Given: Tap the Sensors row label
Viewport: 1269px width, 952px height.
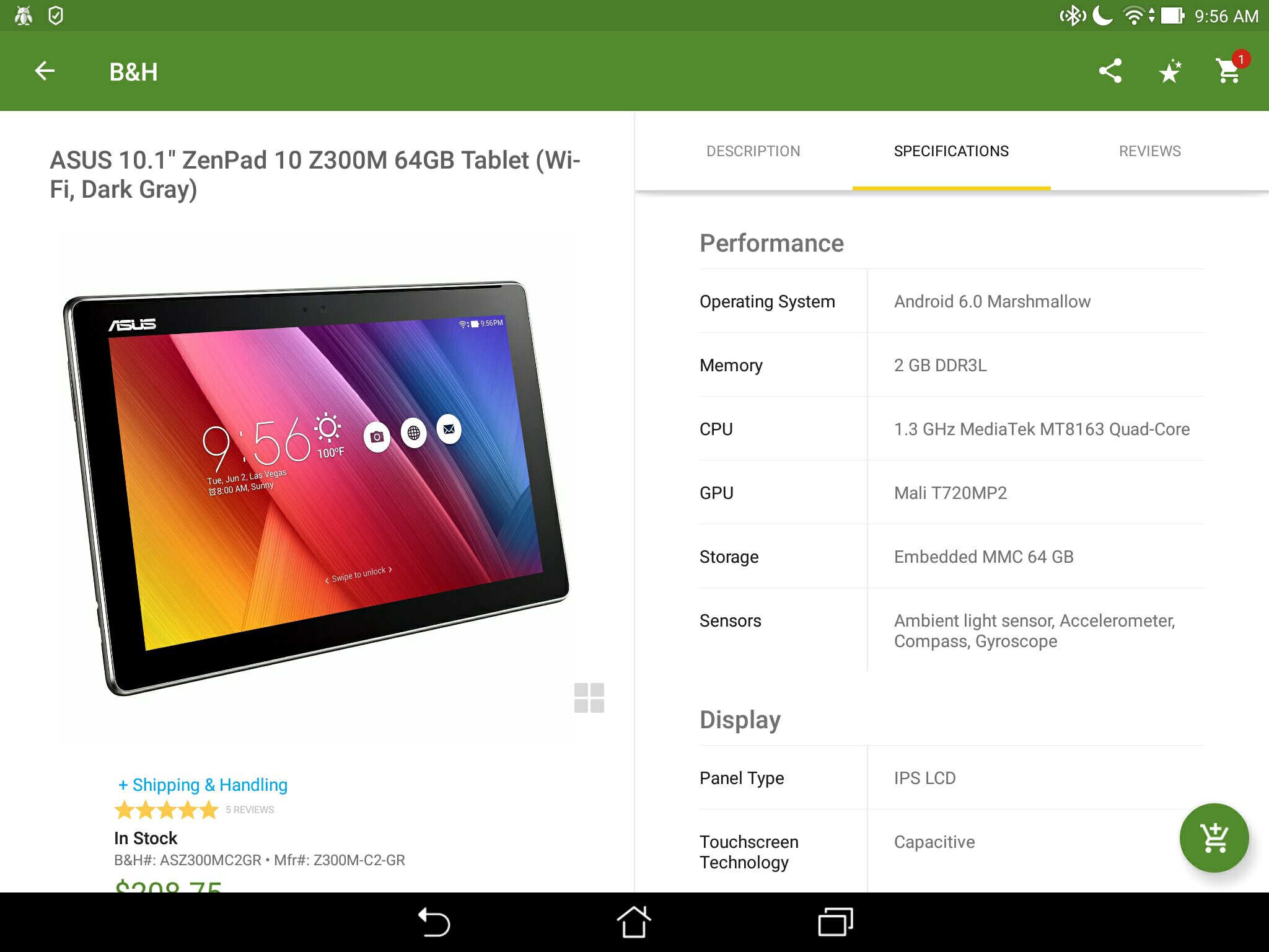Looking at the screenshot, I should [730, 620].
